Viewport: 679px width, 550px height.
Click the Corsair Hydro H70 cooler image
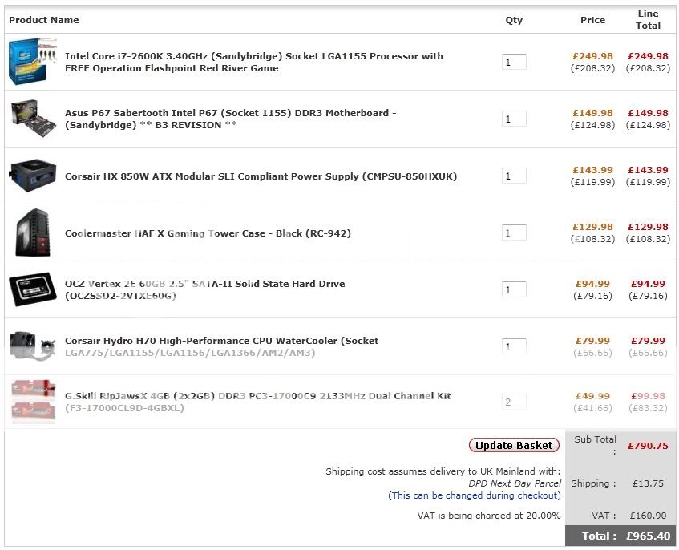[33, 346]
